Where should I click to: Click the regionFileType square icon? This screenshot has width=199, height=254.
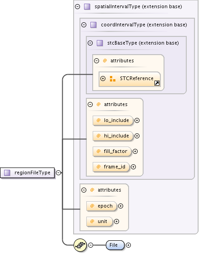click(7, 173)
